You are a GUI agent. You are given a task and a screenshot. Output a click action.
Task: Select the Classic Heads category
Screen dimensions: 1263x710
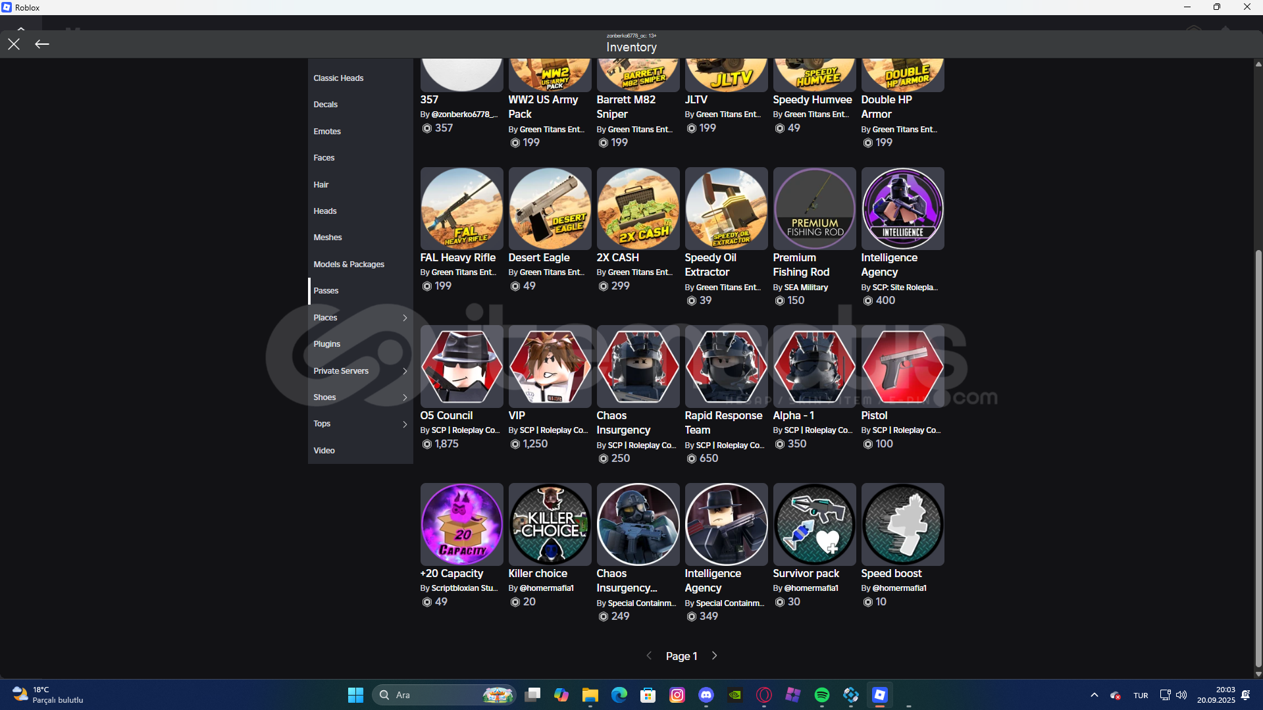click(x=361, y=78)
